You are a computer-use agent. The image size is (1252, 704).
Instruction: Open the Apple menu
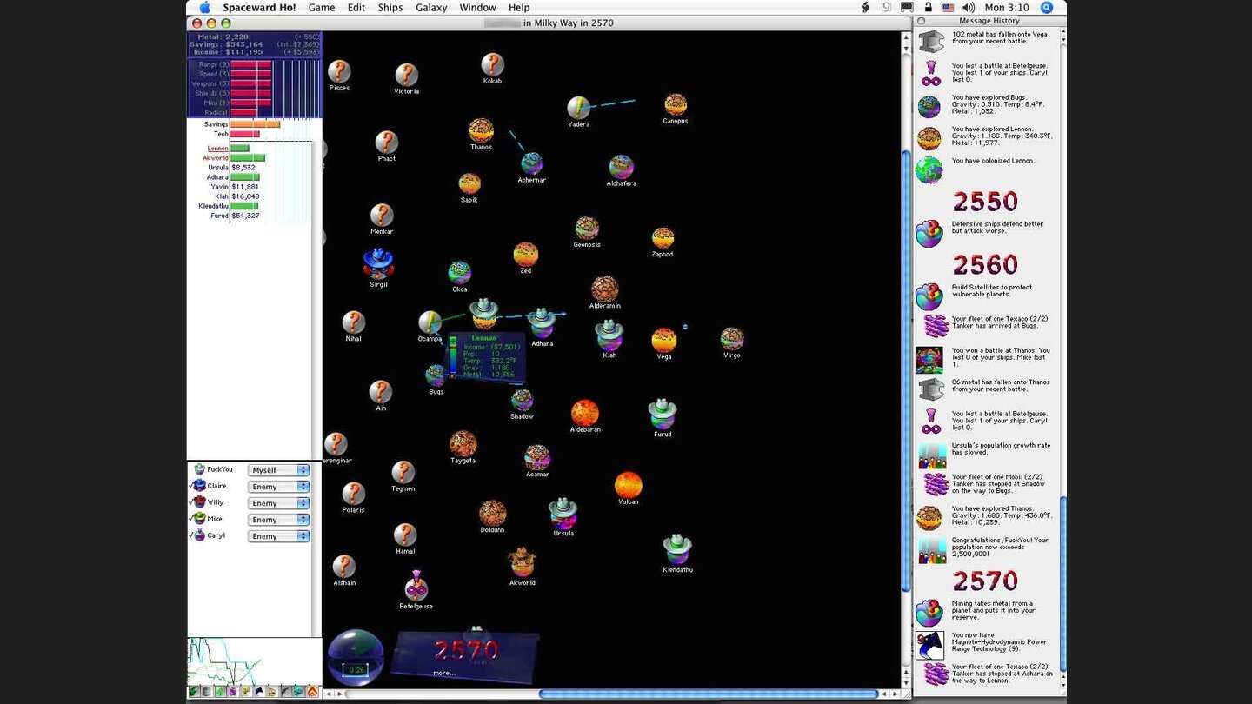(x=204, y=7)
